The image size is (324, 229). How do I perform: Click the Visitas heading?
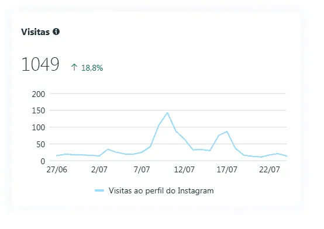pos(35,32)
